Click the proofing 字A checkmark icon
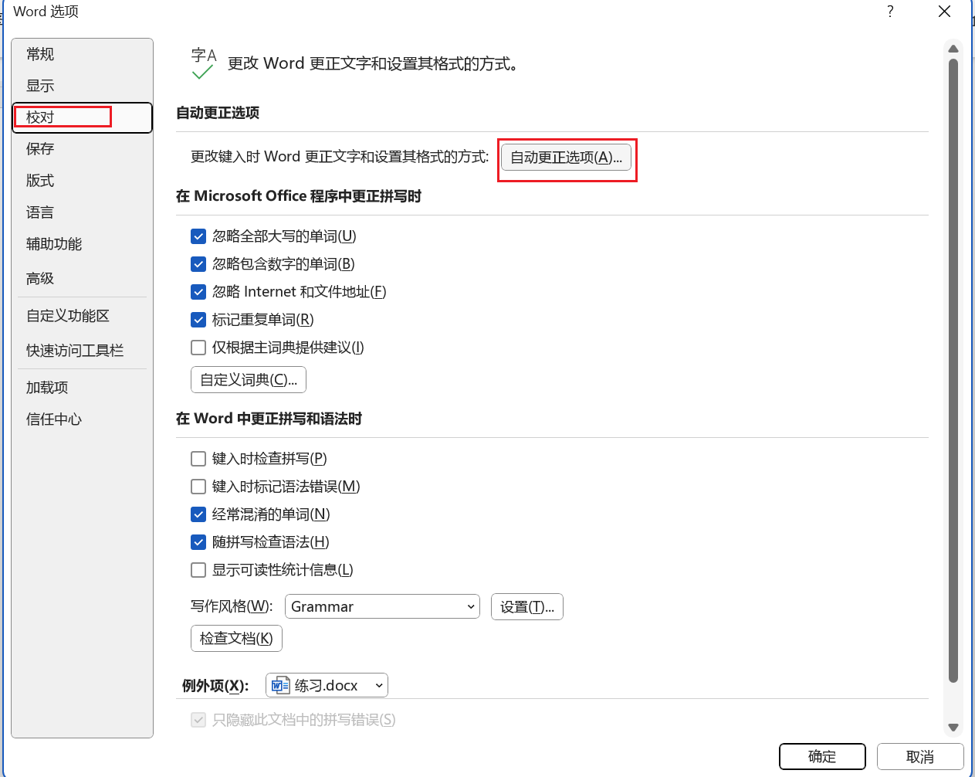 coord(203,64)
